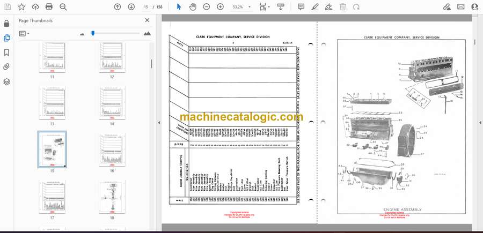Open the find text magnifier tool
The image size is (483, 233).
click(x=63, y=7)
